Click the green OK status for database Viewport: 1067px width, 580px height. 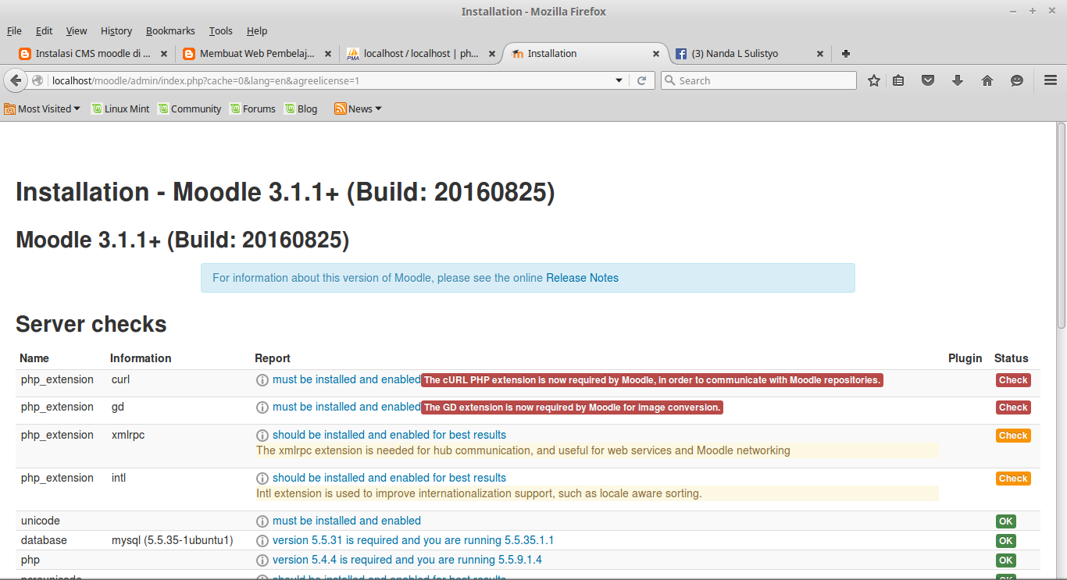click(x=1006, y=541)
